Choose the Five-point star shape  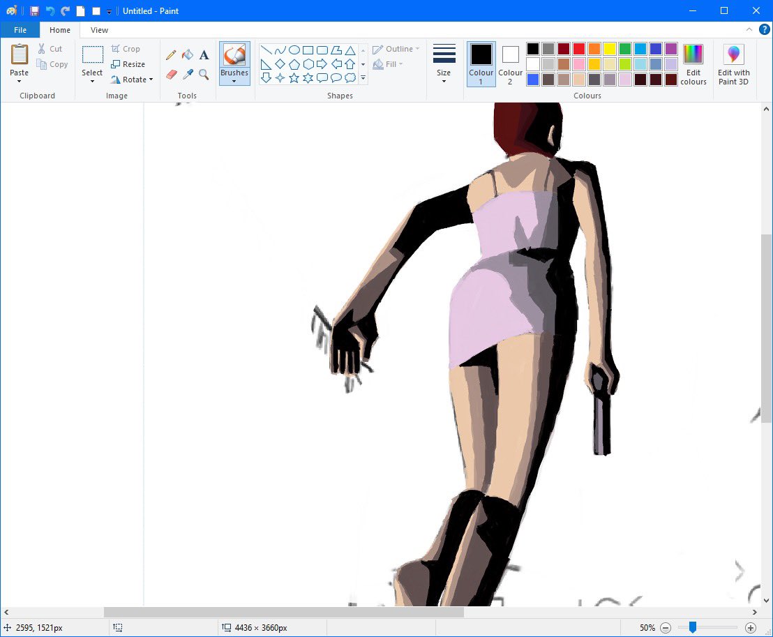click(294, 78)
